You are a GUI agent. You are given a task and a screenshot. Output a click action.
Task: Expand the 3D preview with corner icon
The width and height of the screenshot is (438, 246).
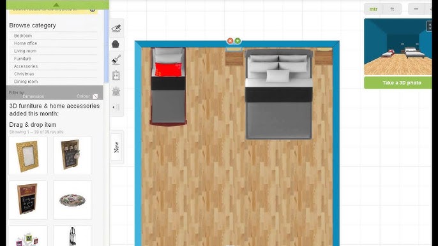(x=429, y=26)
